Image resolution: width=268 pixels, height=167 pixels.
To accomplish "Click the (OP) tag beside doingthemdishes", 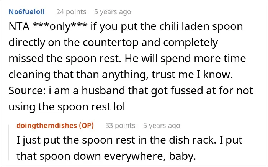I will [x=86, y=126].
